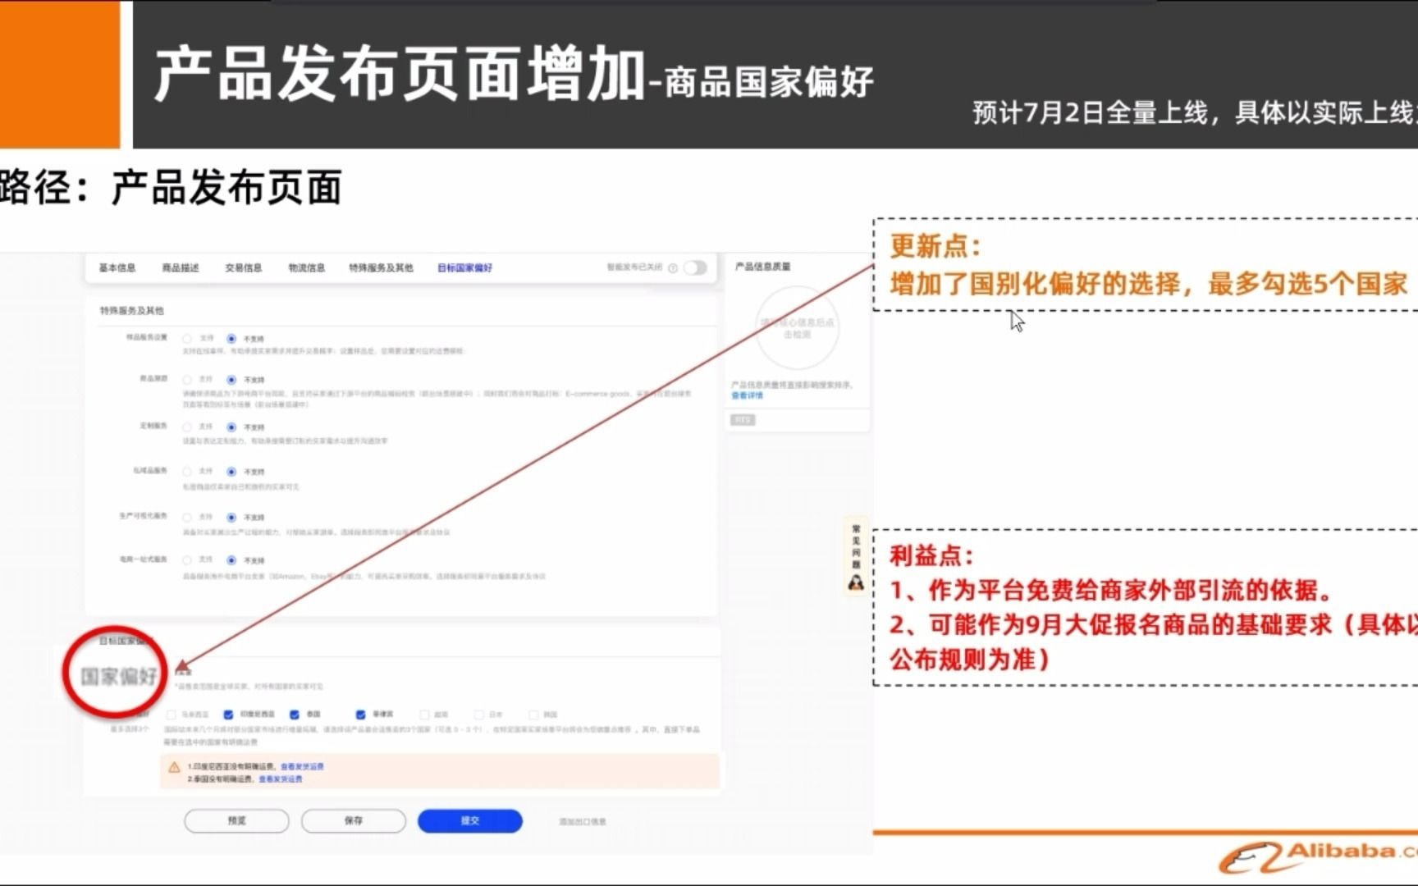Open the 基本信息 tab
Screen dimensions: 1418x886
117,267
